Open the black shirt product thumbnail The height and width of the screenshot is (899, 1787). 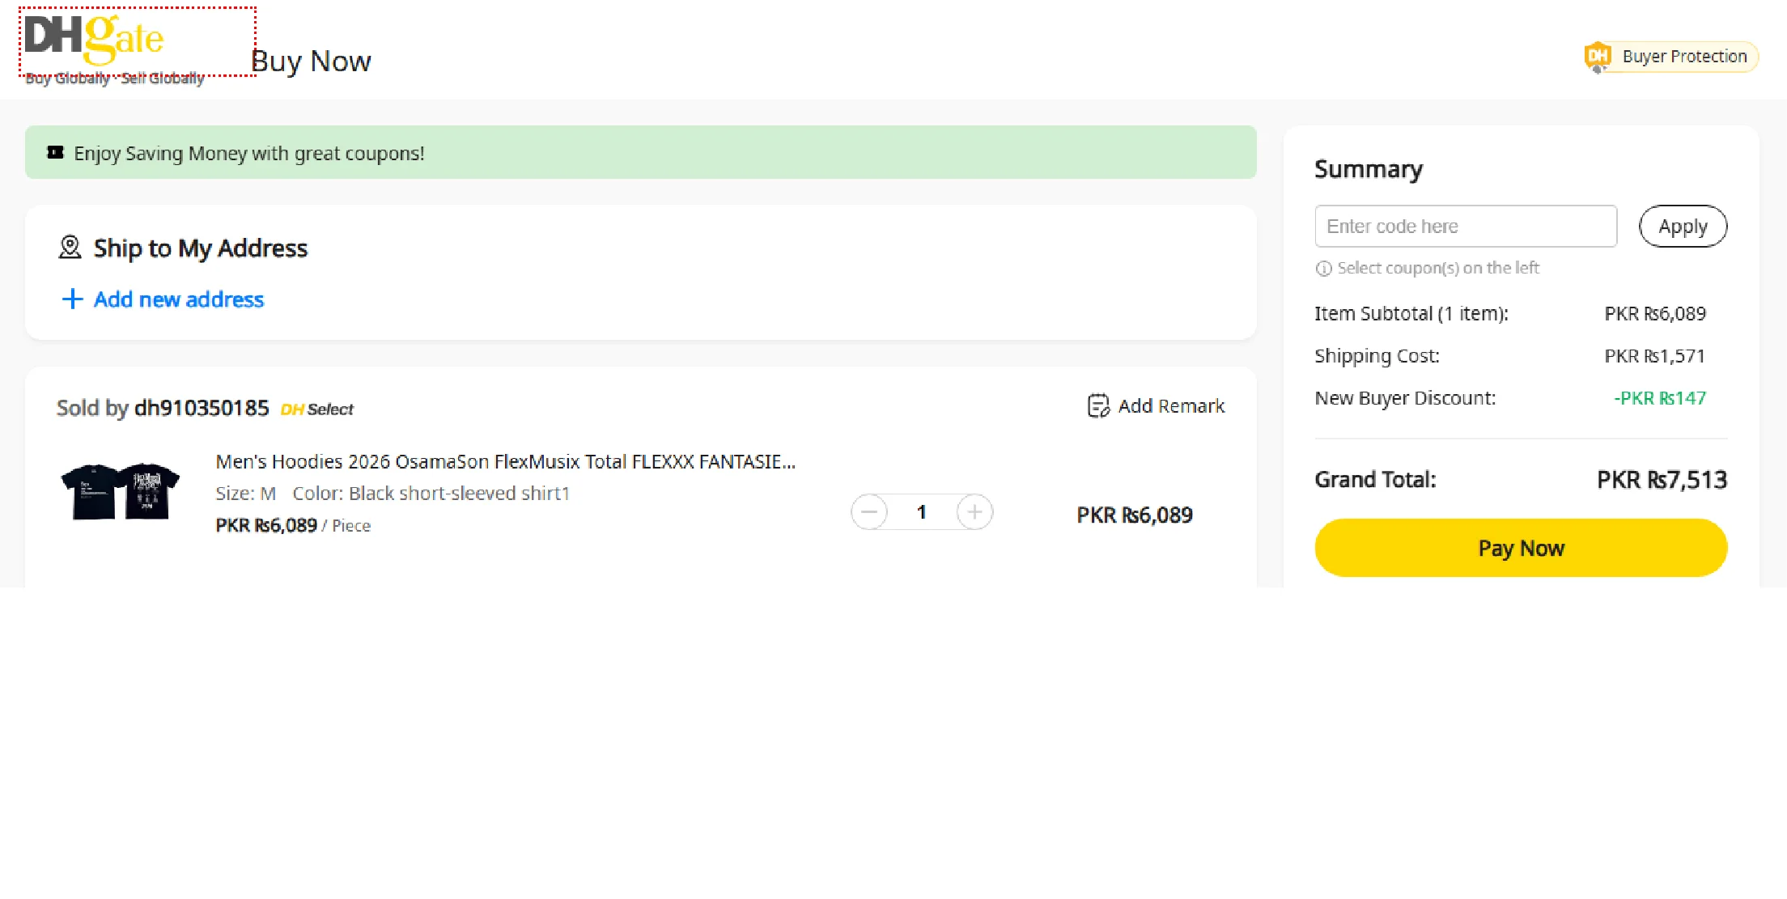point(121,492)
